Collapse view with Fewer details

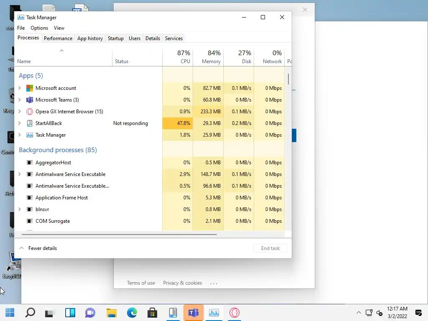(x=38, y=248)
